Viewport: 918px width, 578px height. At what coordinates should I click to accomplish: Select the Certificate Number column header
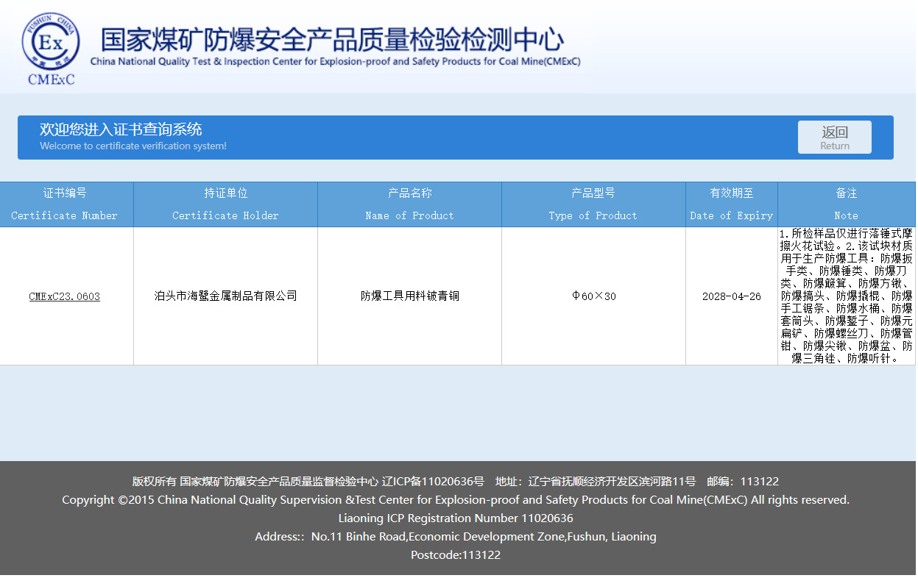click(x=66, y=204)
